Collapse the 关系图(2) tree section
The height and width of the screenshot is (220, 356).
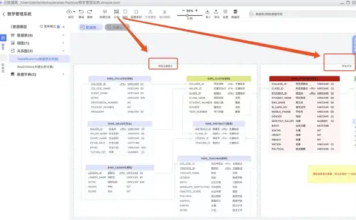tap(64, 51)
